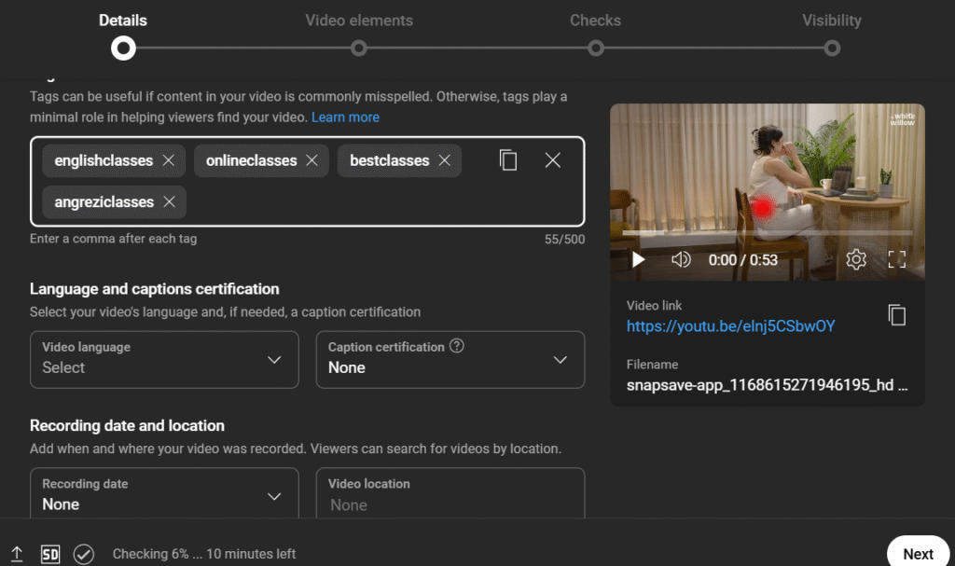The width and height of the screenshot is (955, 566).
Task: Click the Next button
Action: pyautogui.click(x=918, y=553)
